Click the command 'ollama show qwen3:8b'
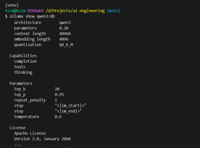This screenshot has height=148, width=200. point(32,16)
